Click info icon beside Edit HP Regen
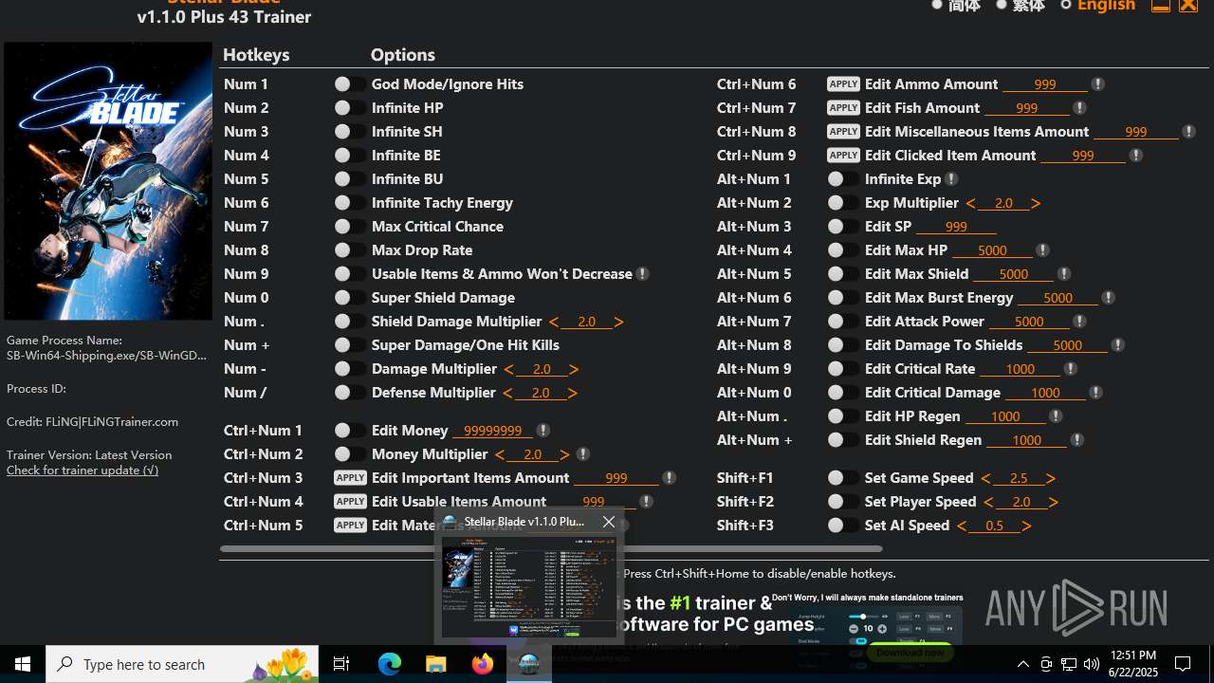This screenshot has width=1214, height=683. coord(1055,416)
